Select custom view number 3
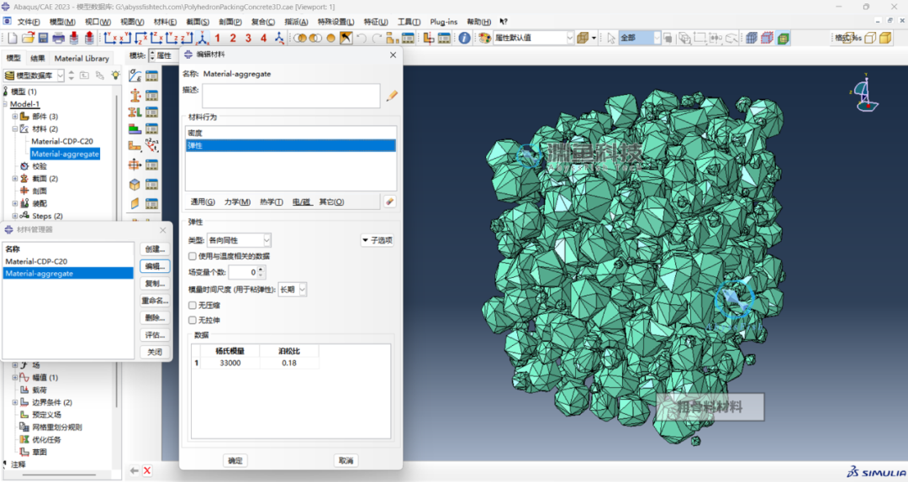The image size is (908, 482). pos(248,38)
